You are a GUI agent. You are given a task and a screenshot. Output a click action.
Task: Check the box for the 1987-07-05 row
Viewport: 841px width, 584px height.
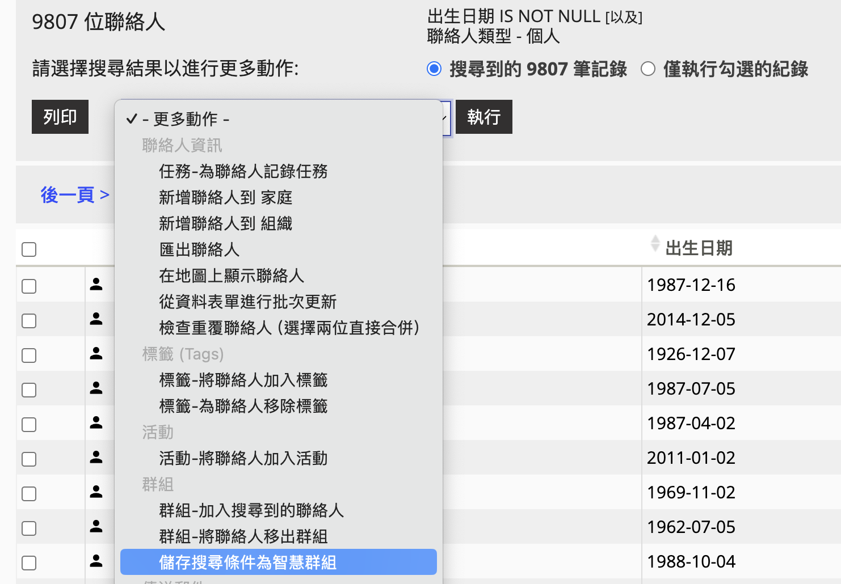pos(29,390)
